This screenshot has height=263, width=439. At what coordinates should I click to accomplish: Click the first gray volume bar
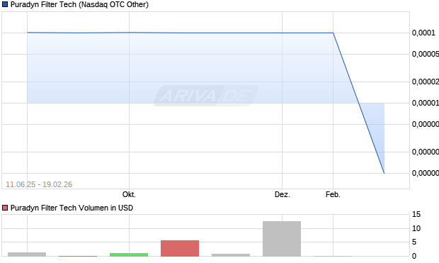point(27,254)
